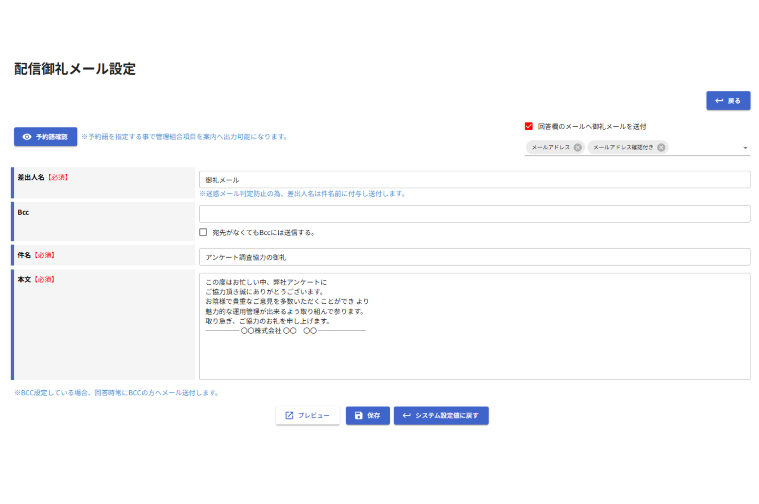Click システム設定値に戻す reset button

point(441,415)
